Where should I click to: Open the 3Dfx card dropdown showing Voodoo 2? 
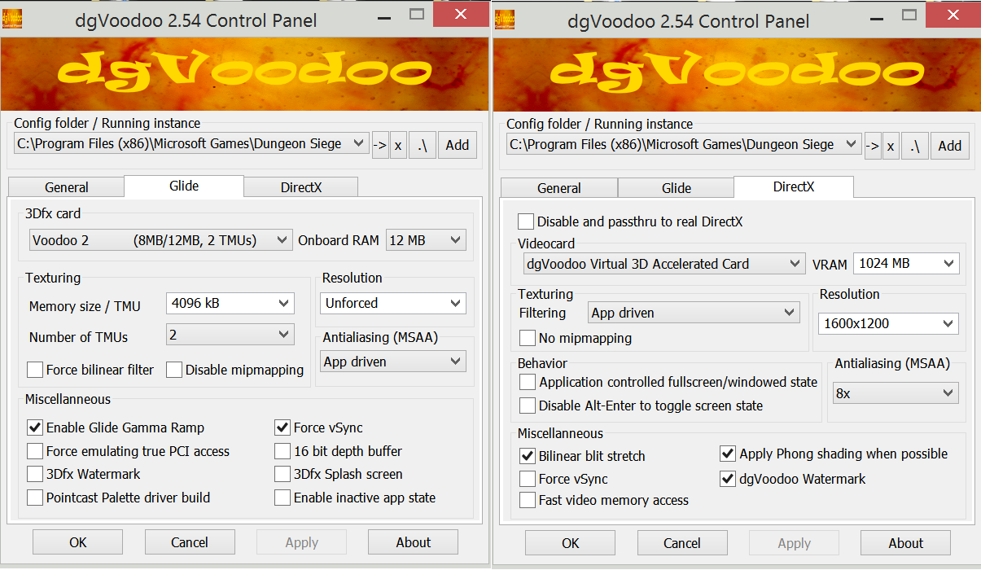160,240
